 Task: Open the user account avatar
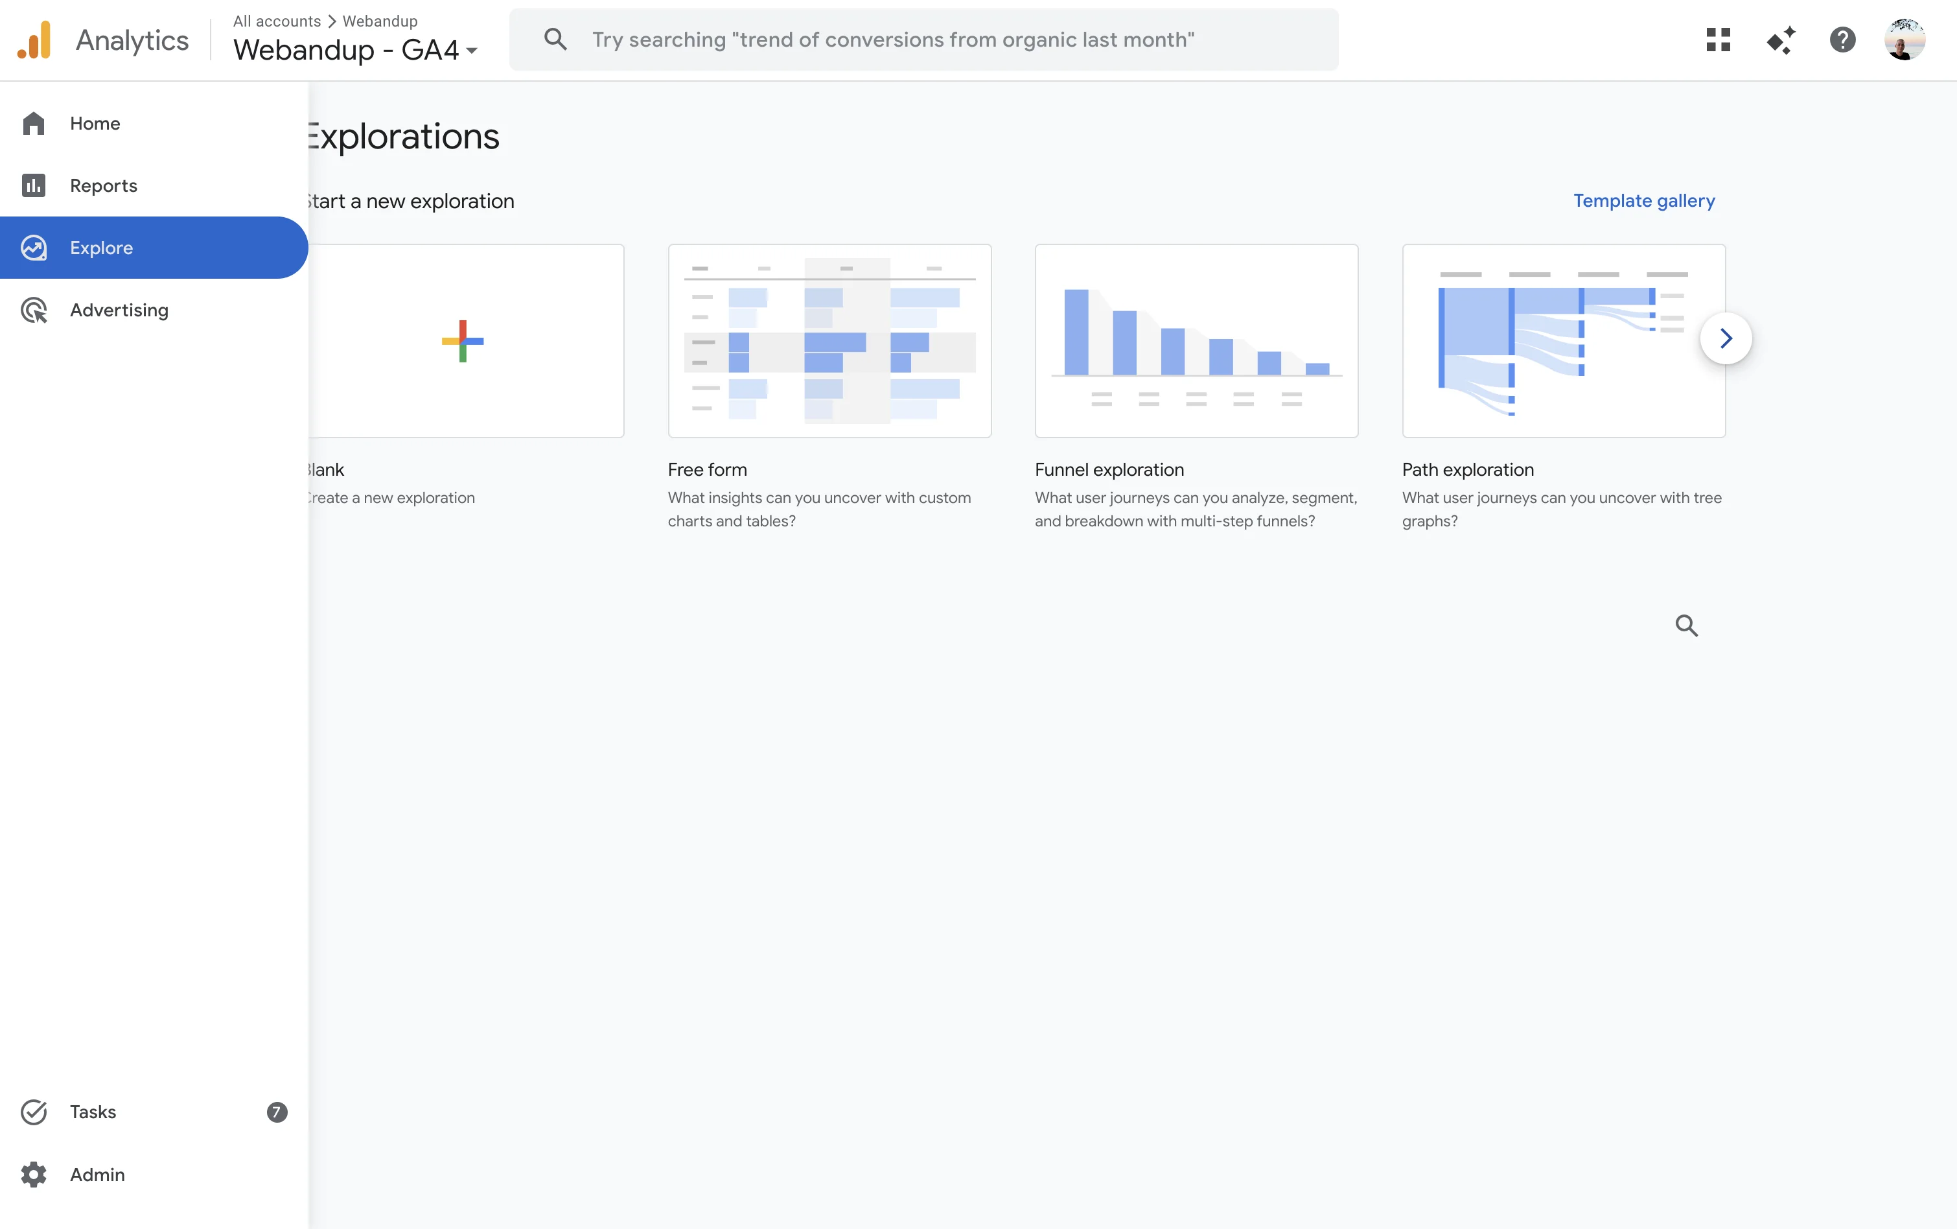[x=1905, y=40]
